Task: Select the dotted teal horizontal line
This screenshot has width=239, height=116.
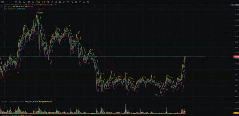Action: pos(103,56)
